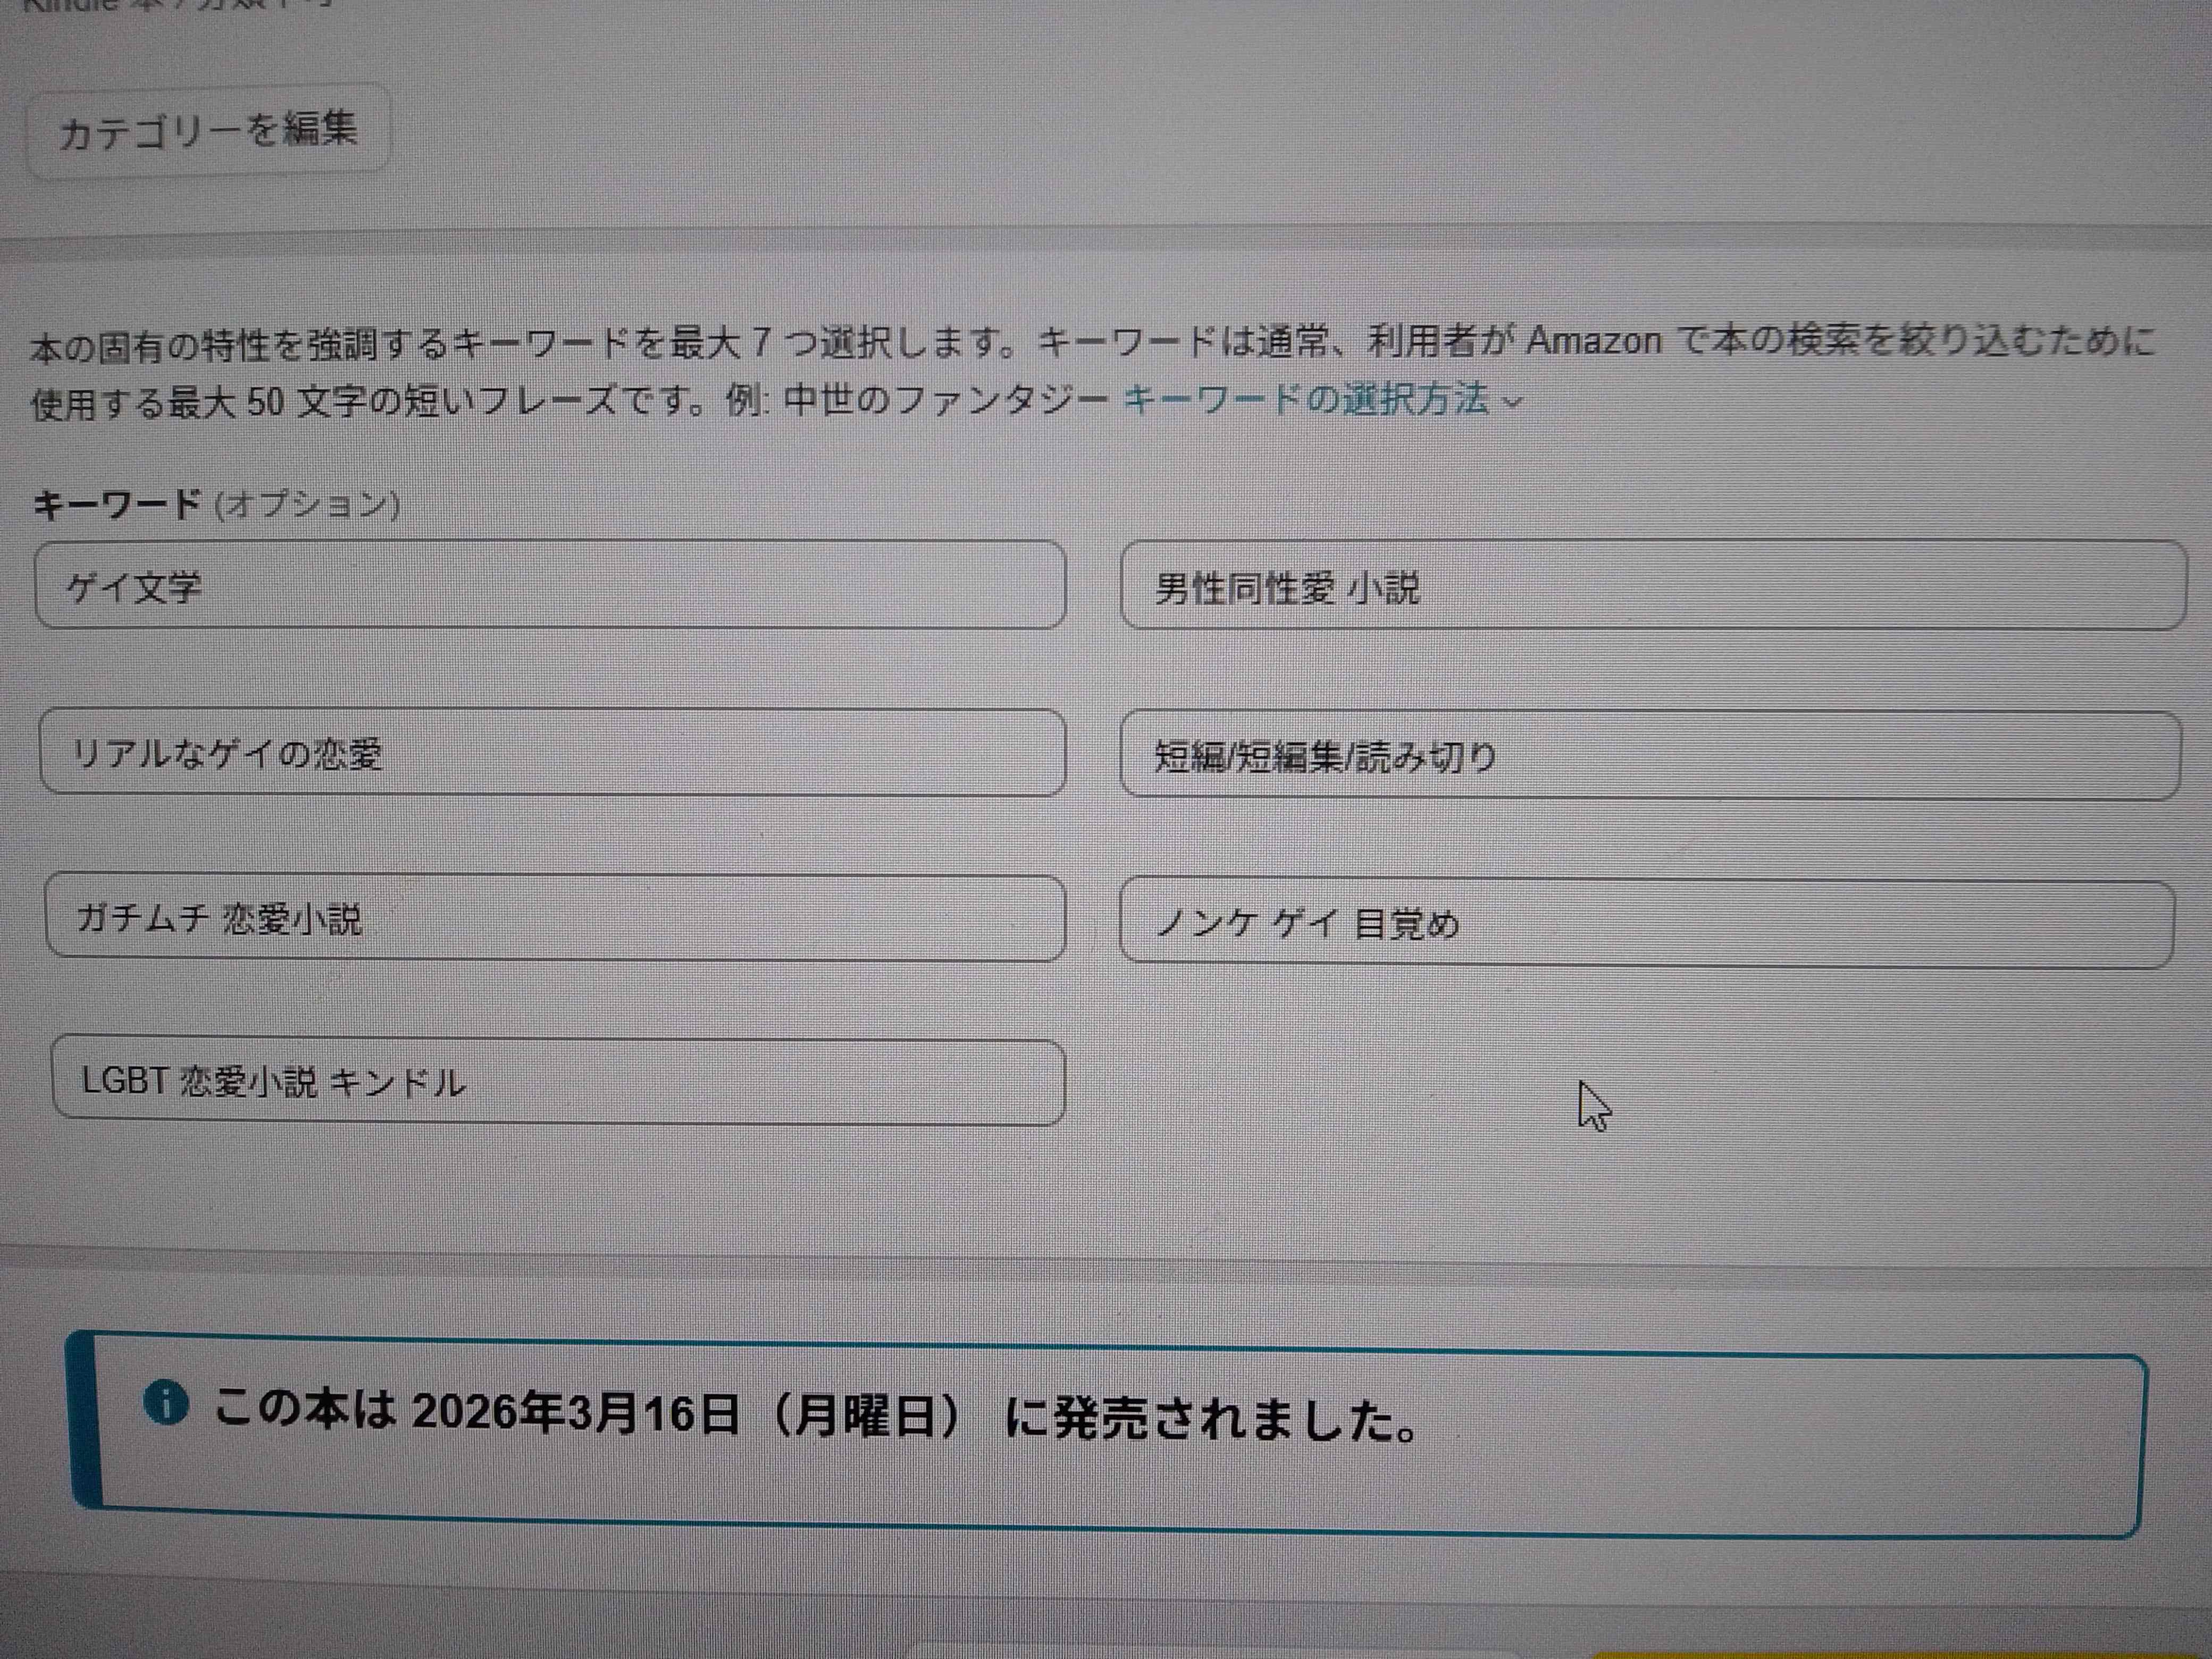Open the キーワードの選択方法 help link
This screenshot has width=2212, height=1659.
click(1306, 399)
